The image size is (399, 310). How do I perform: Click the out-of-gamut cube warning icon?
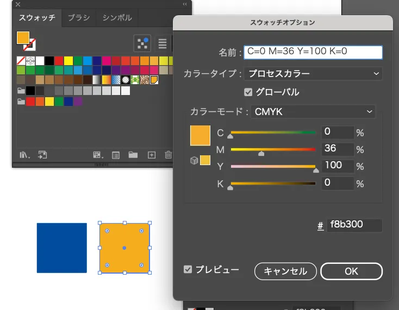coord(194,160)
